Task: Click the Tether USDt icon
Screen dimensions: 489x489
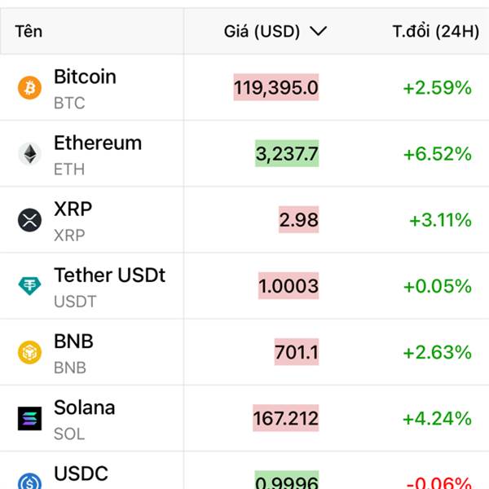Action: click(x=29, y=286)
